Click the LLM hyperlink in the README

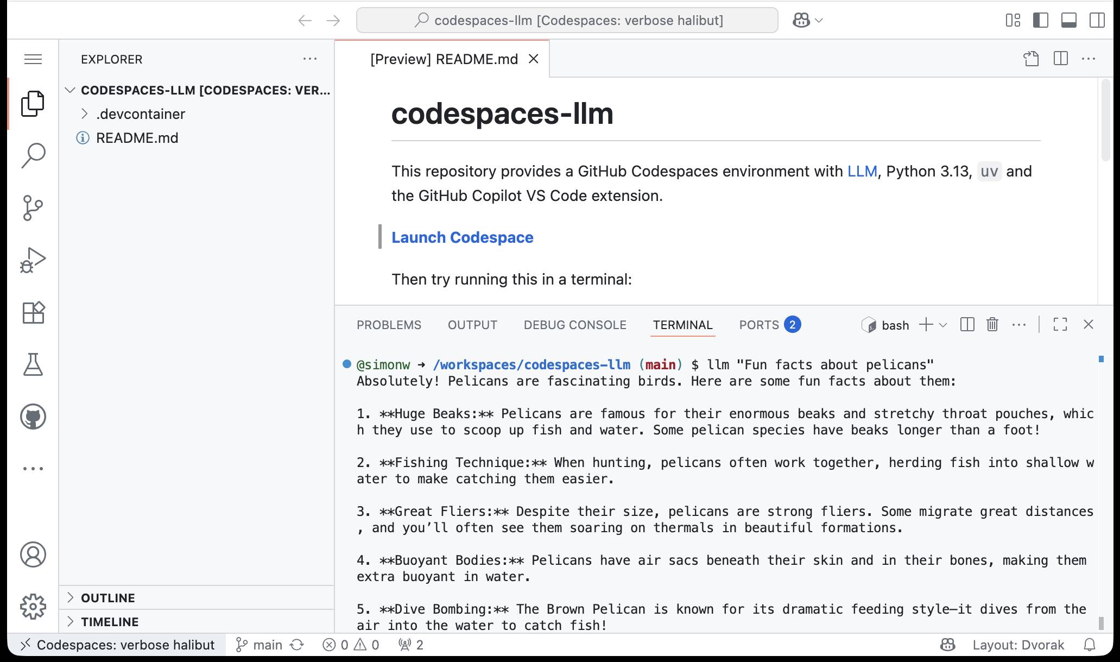(862, 171)
